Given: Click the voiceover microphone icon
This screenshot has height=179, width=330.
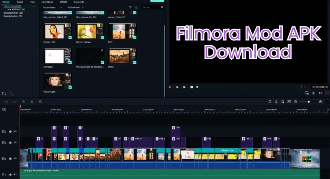Looking at the screenshot, I should 276,102.
